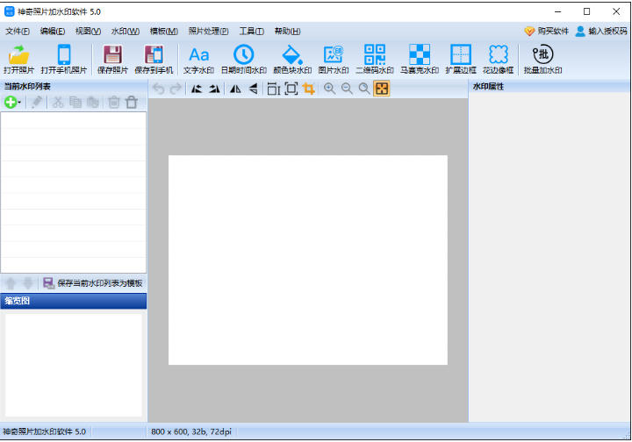The width and height of the screenshot is (632, 442).
Task: Toggle the highlighted fit-to-window view button
Action: (382, 89)
